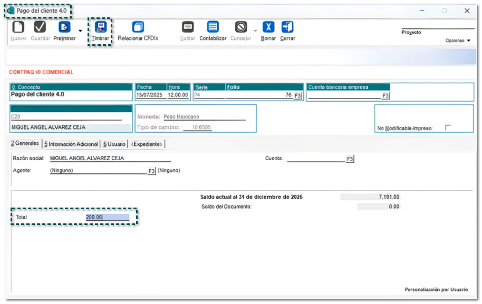Open the Opciones dropdown menu
The height and width of the screenshot is (304, 482).
click(x=458, y=41)
